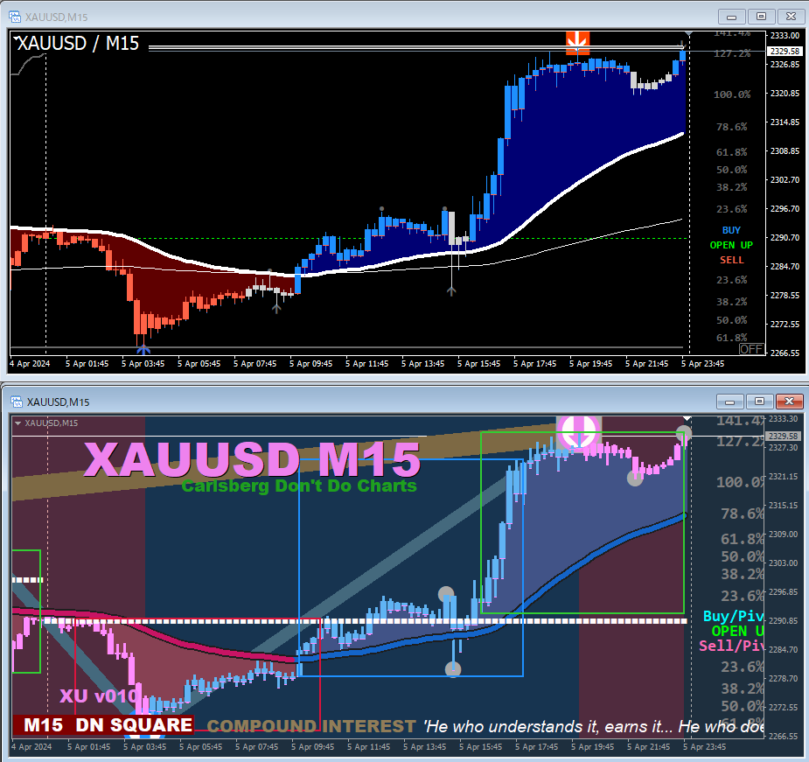Click the Buy/Piv button in bottom chart

(733, 616)
